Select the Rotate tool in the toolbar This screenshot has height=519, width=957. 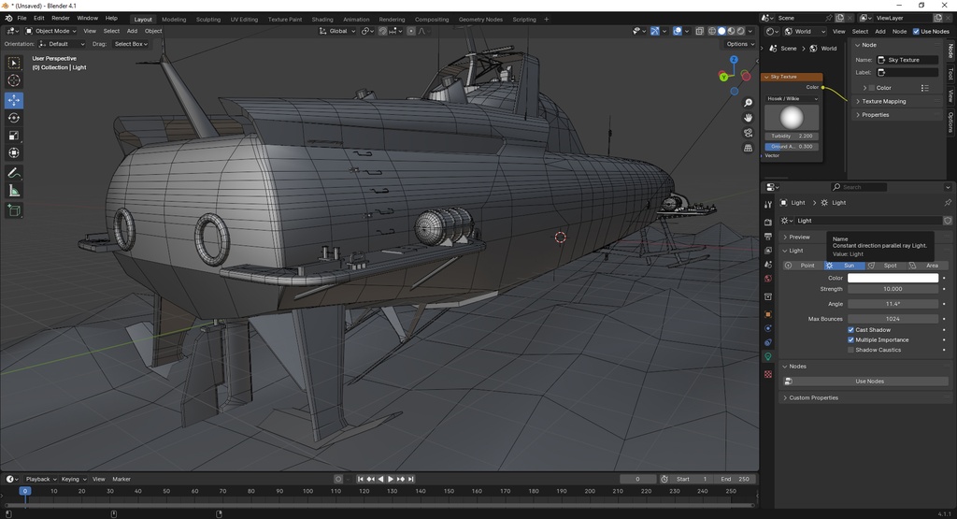[13, 118]
